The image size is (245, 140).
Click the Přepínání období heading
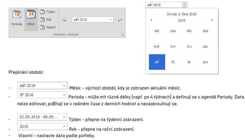pyautogui.click(x=26, y=72)
